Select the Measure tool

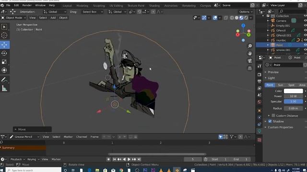(4, 88)
